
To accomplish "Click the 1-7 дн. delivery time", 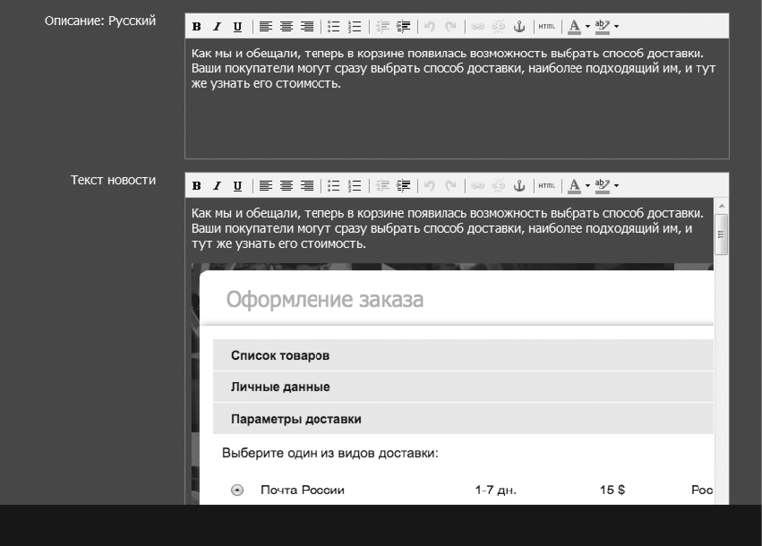I will (x=496, y=491).
